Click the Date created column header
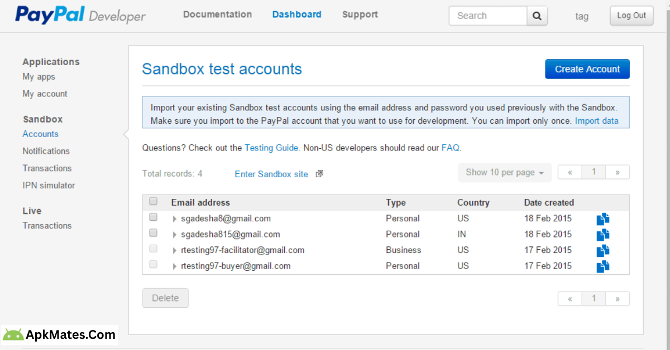The image size is (670, 350). pos(549,202)
